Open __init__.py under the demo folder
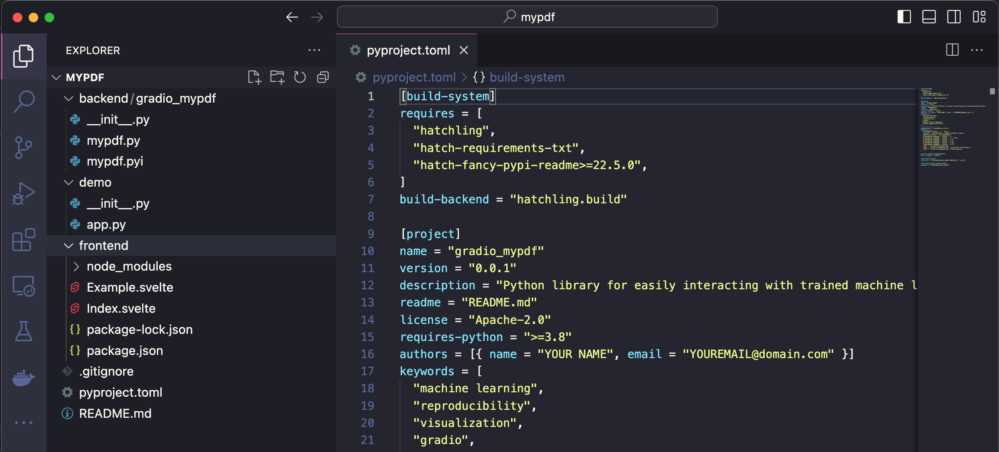The width and height of the screenshot is (999, 452). click(x=191, y=203)
